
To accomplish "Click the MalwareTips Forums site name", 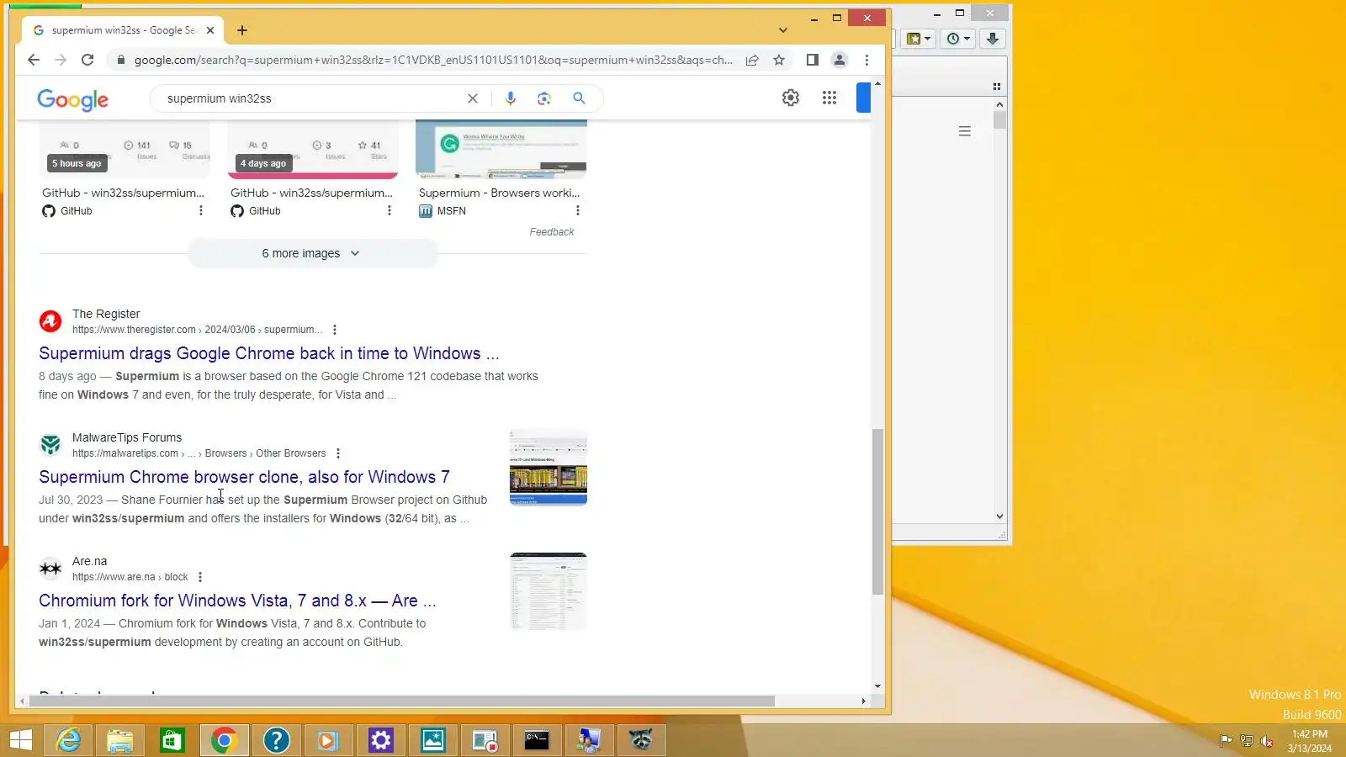I will pos(127,437).
